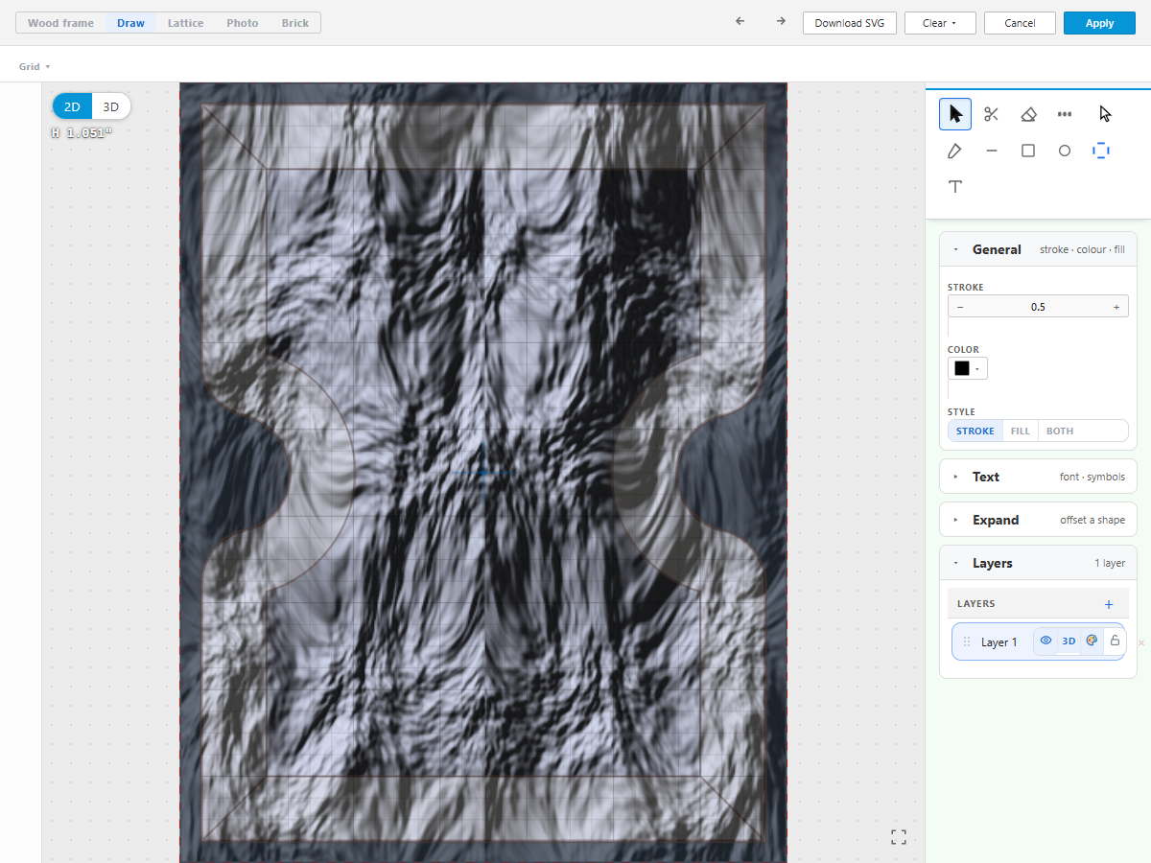
Task: Select the eraser tool
Action: coord(1028,114)
